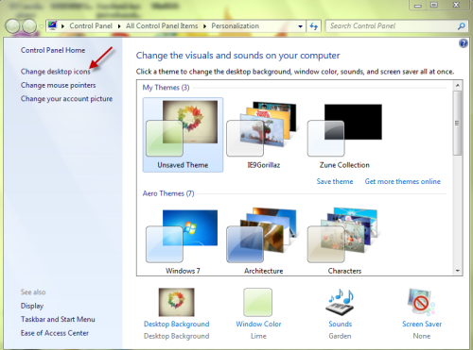Open the Screen Saver icon
The width and height of the screenshot is (473, 350).
[421, 302]
